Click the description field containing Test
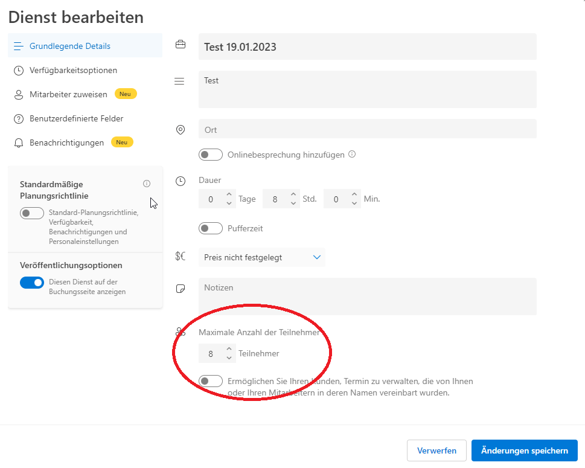The width and height of the screenshot is (585, 468). 368,89
